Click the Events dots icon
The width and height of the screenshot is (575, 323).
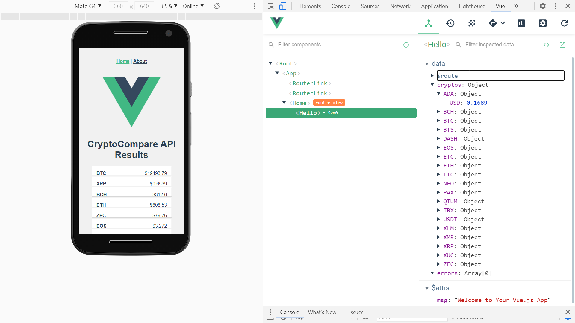472,23
